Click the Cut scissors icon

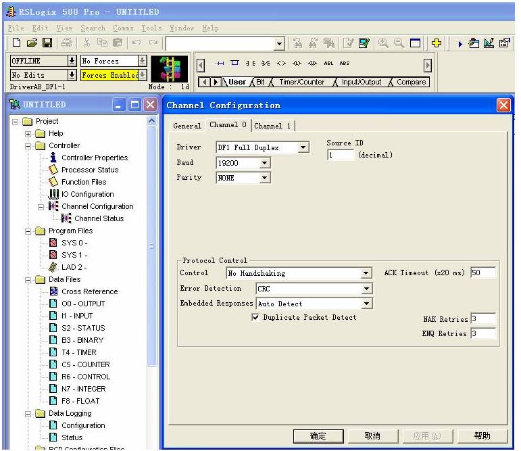86,43
